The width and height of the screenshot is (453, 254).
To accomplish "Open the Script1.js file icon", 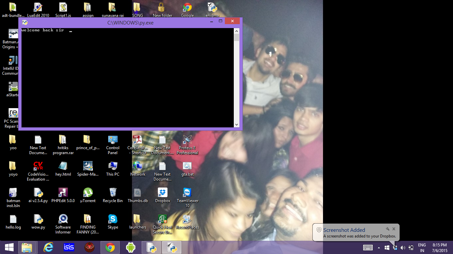I will pyautogui.click(x=63, y=10).
